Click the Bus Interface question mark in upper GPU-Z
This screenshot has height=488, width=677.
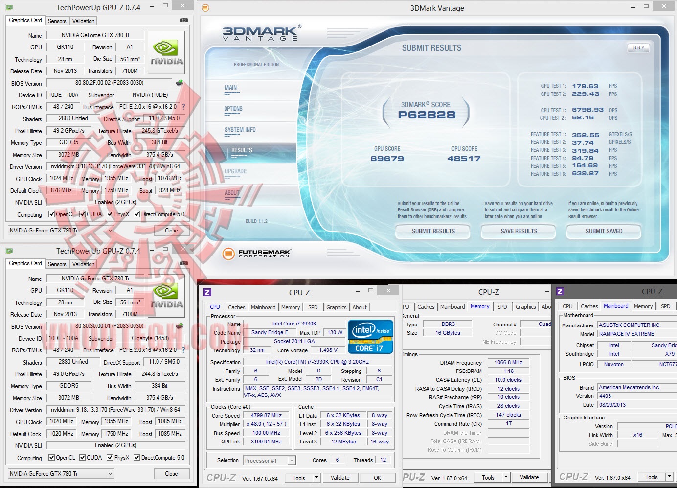pos(183,107)
